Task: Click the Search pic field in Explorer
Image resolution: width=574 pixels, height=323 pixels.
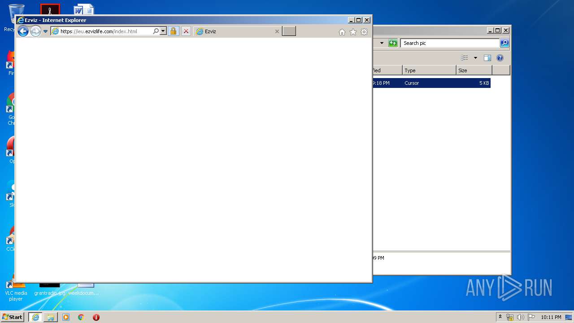Action: [x=450, y=43]
